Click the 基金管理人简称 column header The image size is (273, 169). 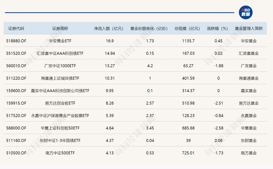[x=249, y=28]
